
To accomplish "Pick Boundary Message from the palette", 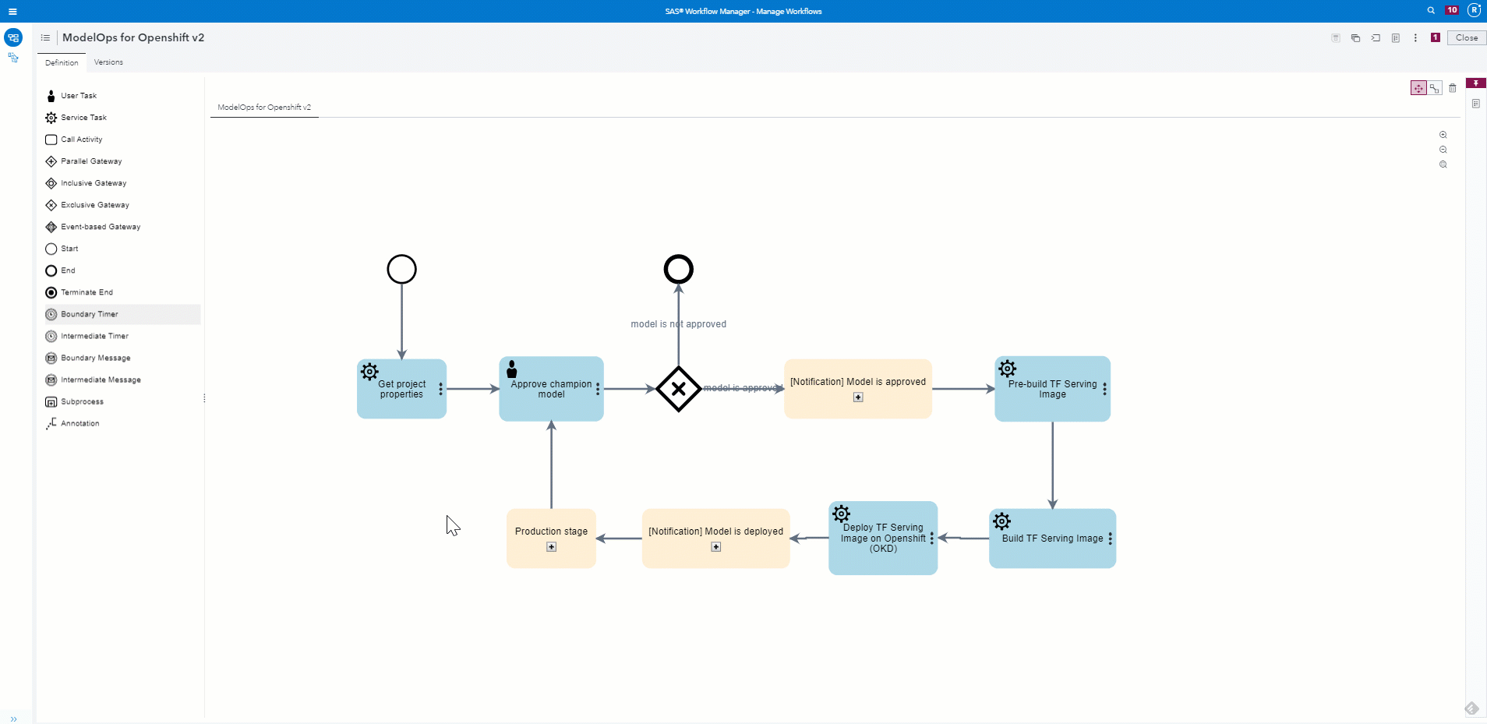I will click(x=122, y=358).
